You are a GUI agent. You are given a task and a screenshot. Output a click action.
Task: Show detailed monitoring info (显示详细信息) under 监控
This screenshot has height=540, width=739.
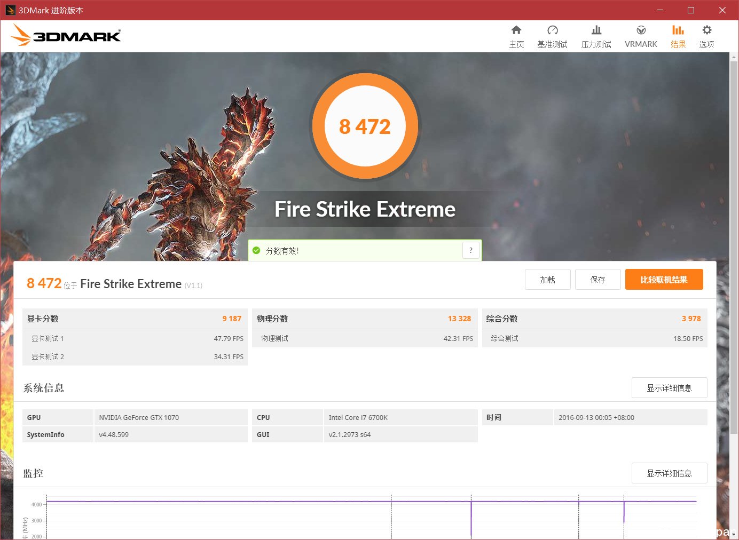(x=670, y=473)
